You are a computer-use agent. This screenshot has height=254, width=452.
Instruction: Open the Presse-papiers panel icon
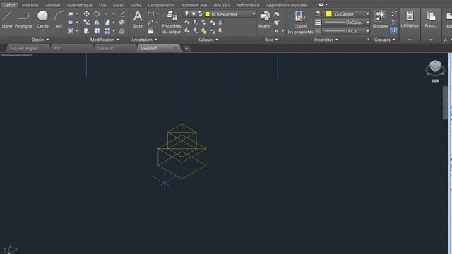tap(431, 19)
